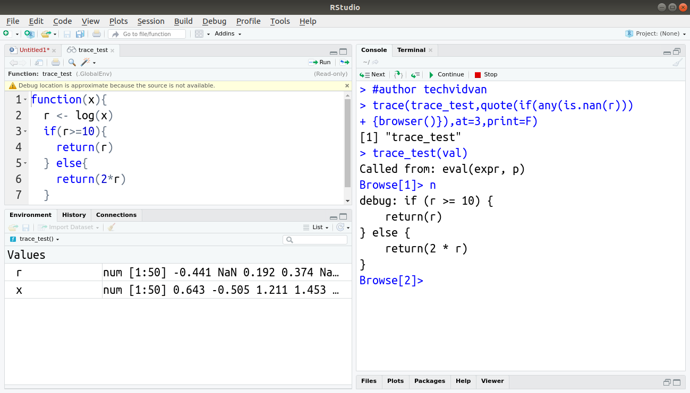
Task: Select the r variable row
Action: pos(178,273)
